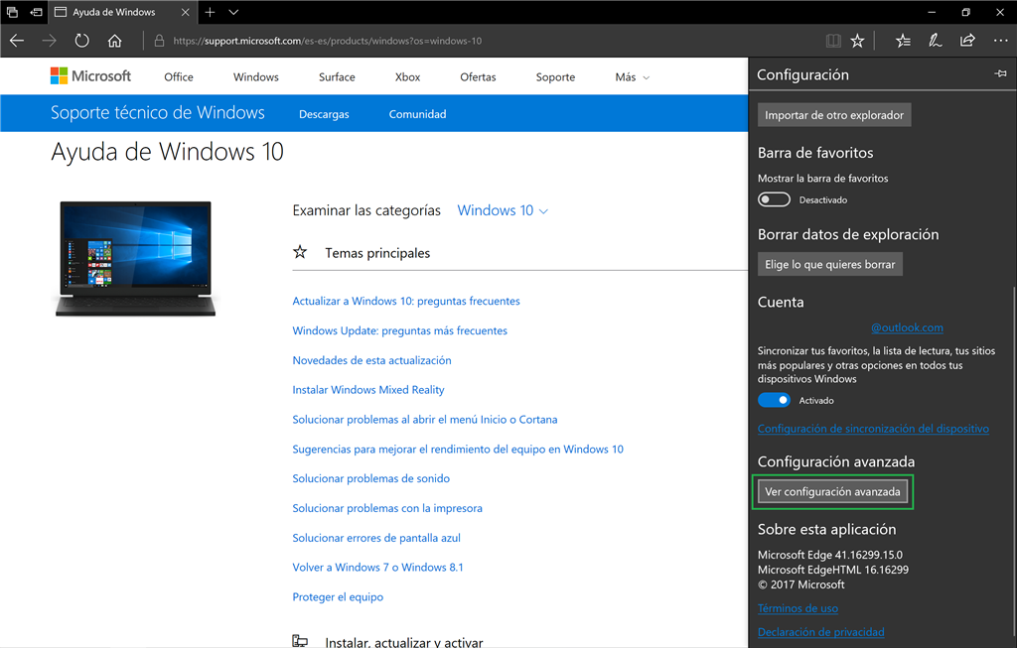Click Soporte técnico de Windows heading link
The width and height of the screenshot is (1017, 648).
coord(158,113)
